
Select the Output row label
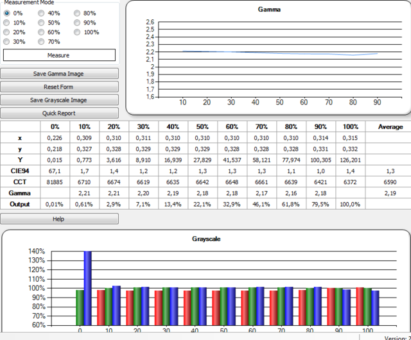(x=20, y=204)
